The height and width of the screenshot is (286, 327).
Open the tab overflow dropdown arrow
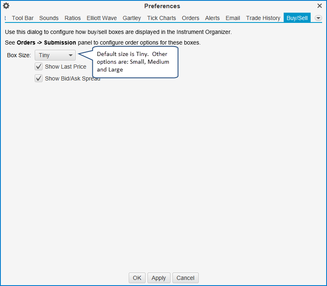pos(318,18)
